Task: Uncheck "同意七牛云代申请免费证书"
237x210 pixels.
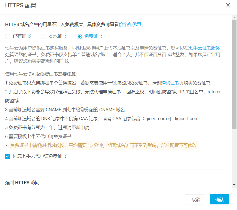Action: pyautogui.click(x=8, y=156)
